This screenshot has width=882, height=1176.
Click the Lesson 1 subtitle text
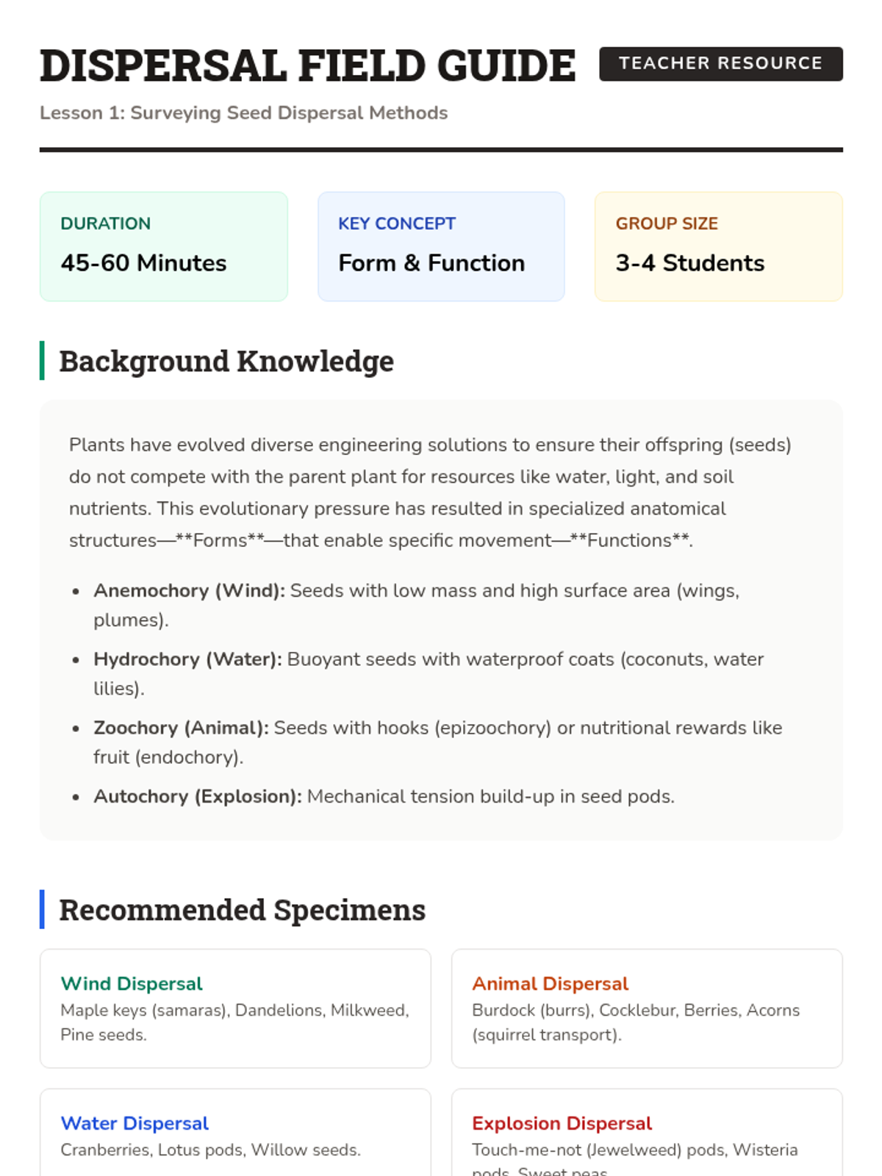coord(243,113)
